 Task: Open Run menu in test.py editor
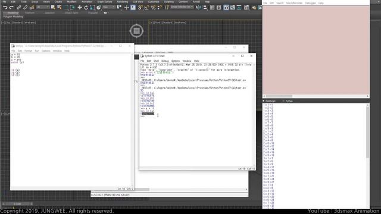(37, 51)
